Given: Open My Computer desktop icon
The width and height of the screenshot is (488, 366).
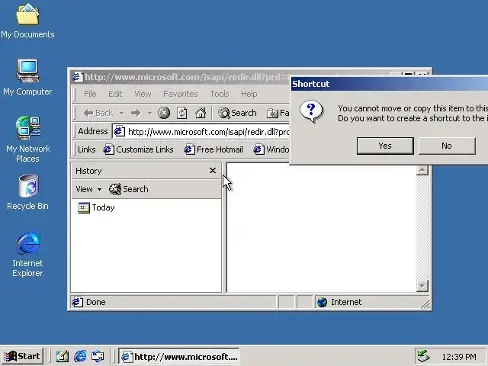Looking at the screenshot, I should tap(27, 77).
